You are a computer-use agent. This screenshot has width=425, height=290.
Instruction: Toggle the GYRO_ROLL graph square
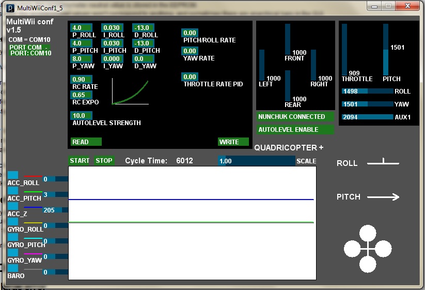point(13,221)
